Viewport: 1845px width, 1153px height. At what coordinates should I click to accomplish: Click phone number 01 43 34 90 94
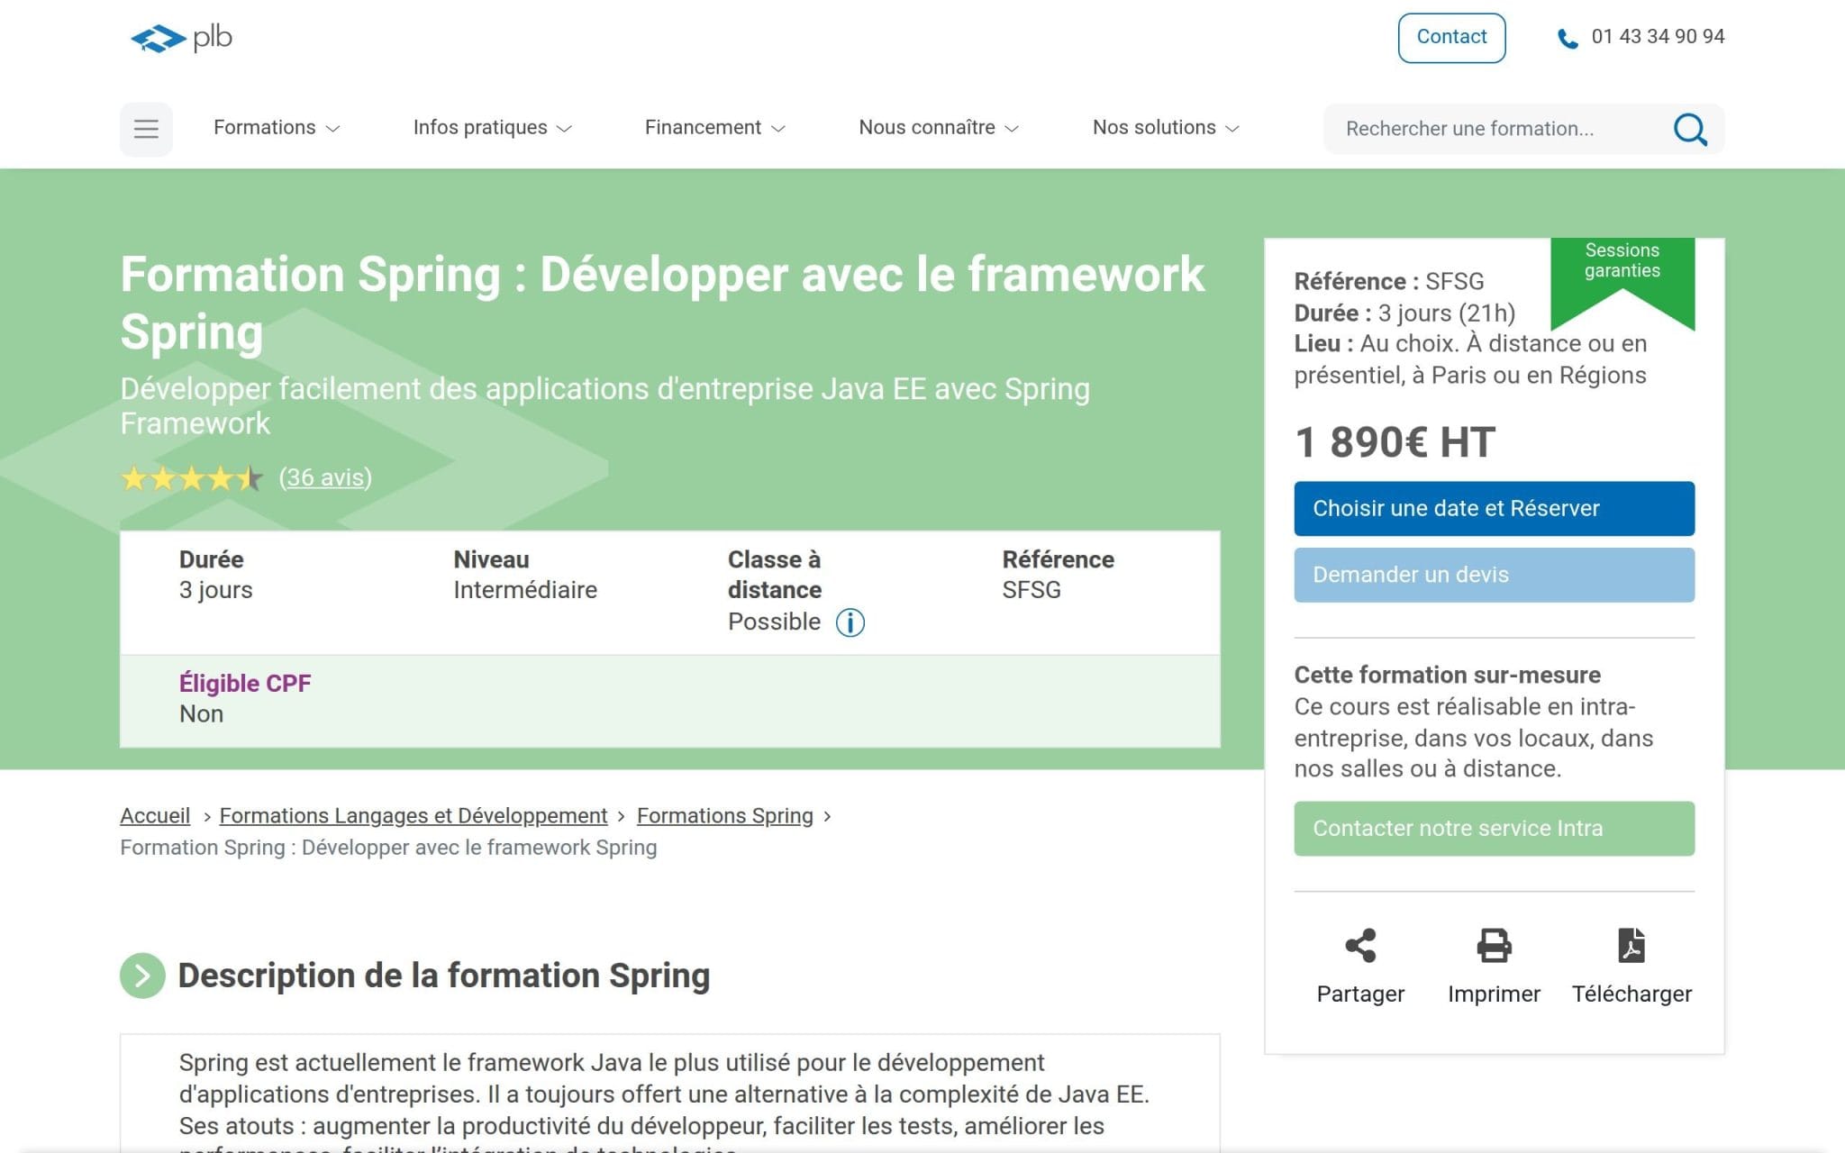(x=1658, y=37)
